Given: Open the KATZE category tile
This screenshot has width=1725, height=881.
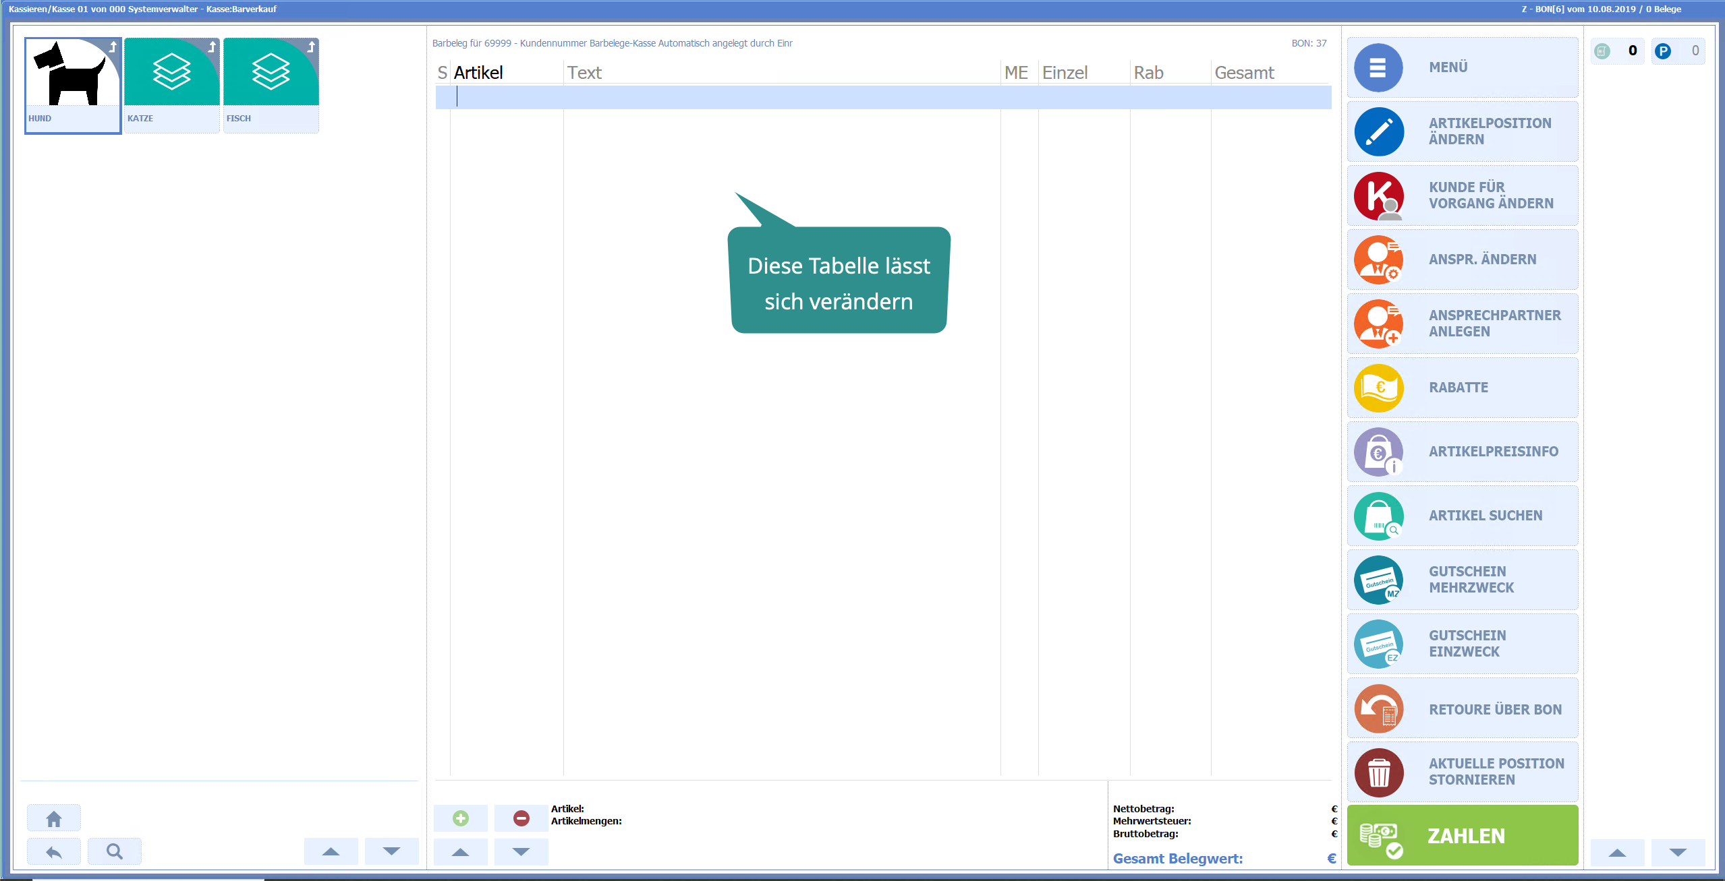Looking at the screenshot, I should [172, 85].
